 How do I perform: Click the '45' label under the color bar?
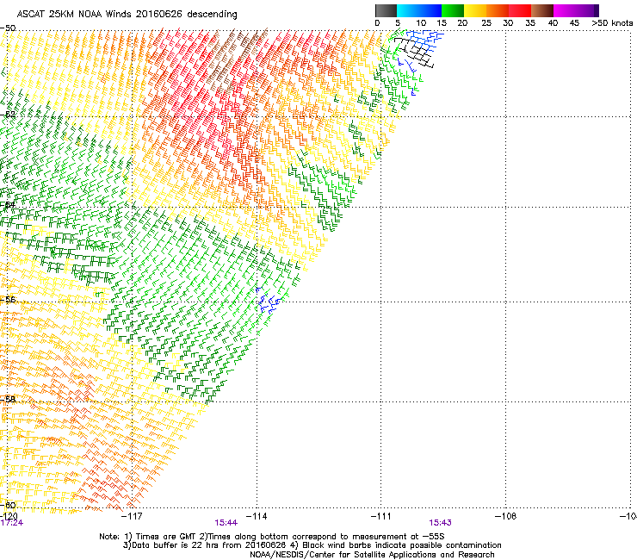574,22
